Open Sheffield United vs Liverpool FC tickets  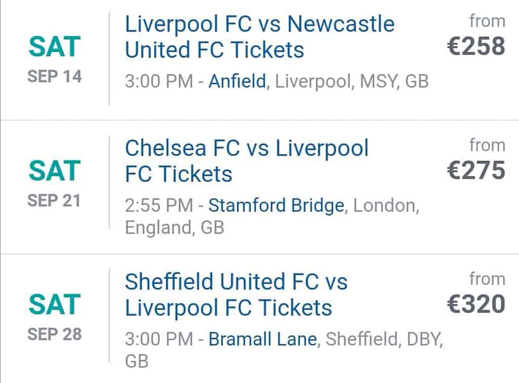pos(236,295)
